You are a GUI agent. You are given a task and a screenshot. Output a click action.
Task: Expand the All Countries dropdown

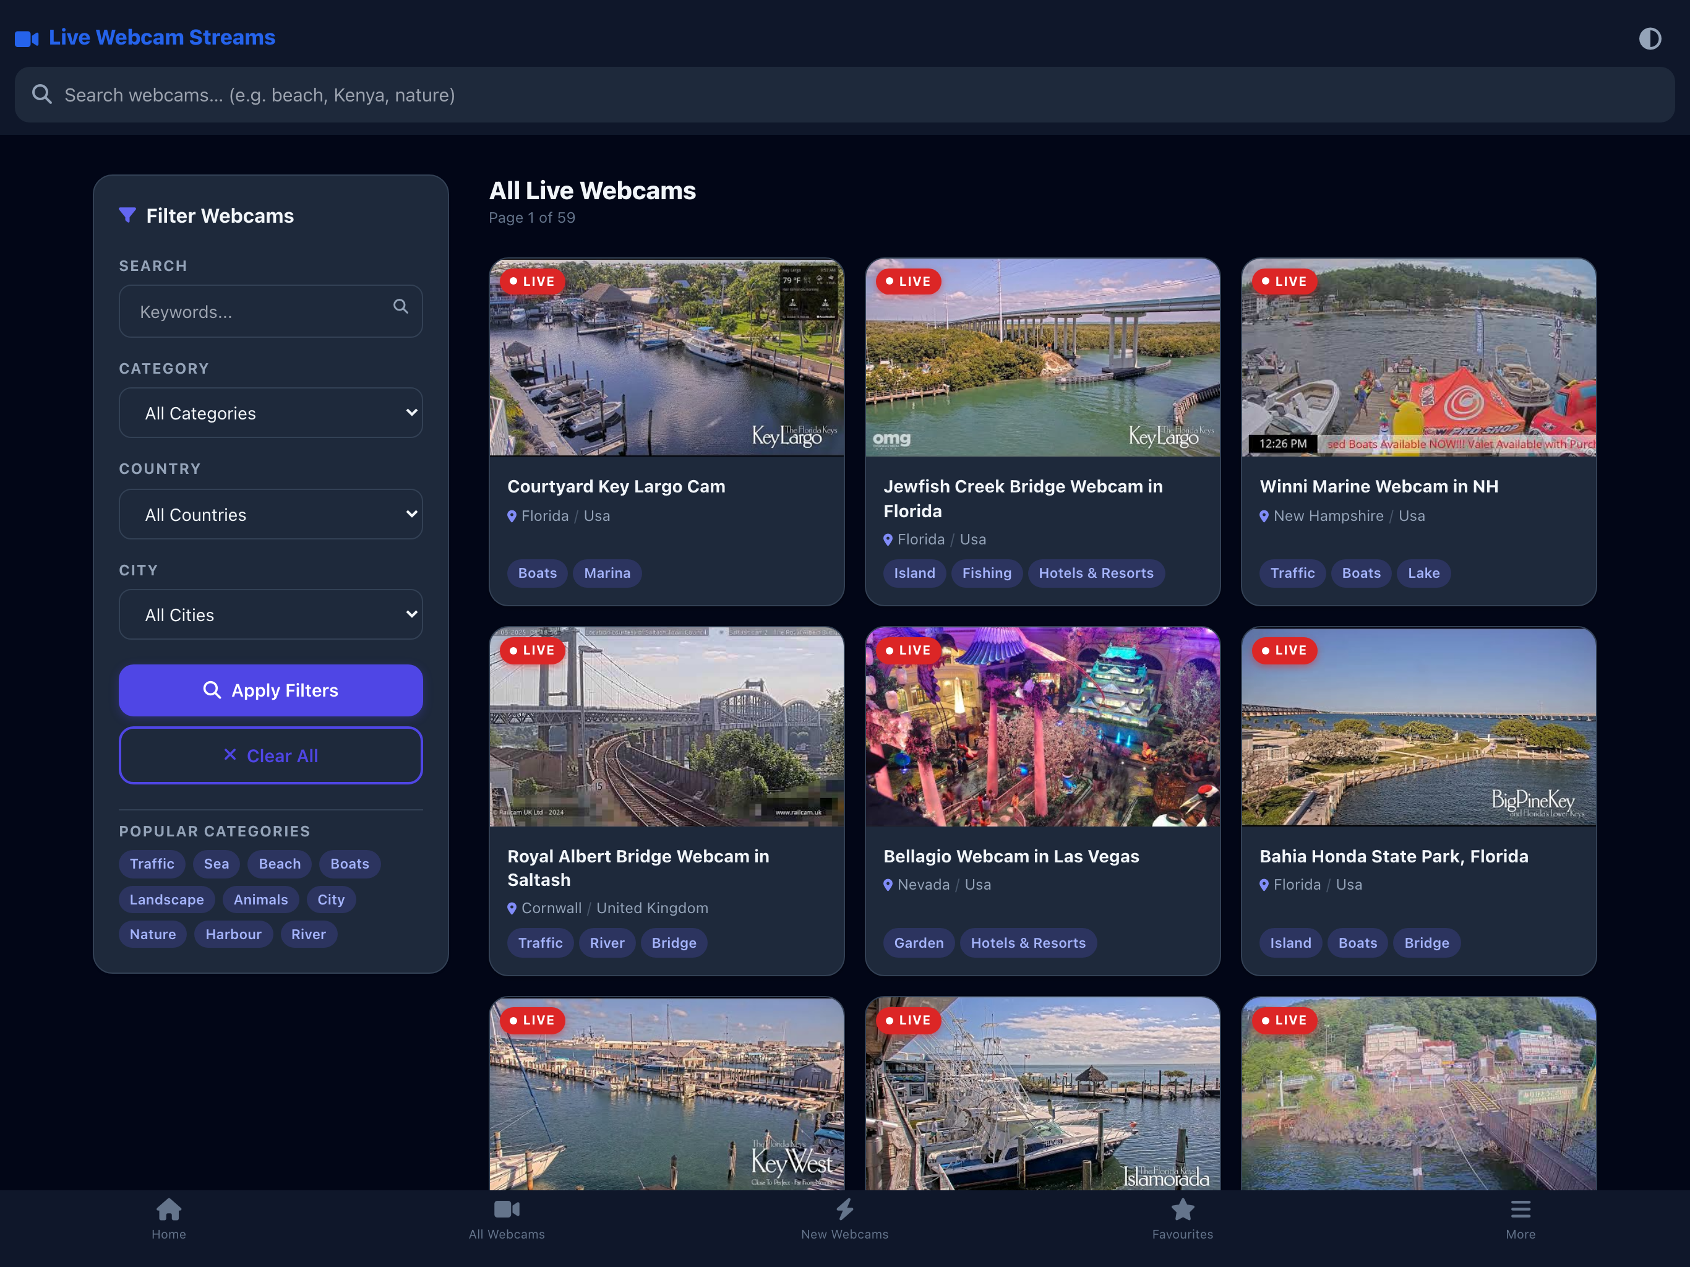tap(270, 514)
